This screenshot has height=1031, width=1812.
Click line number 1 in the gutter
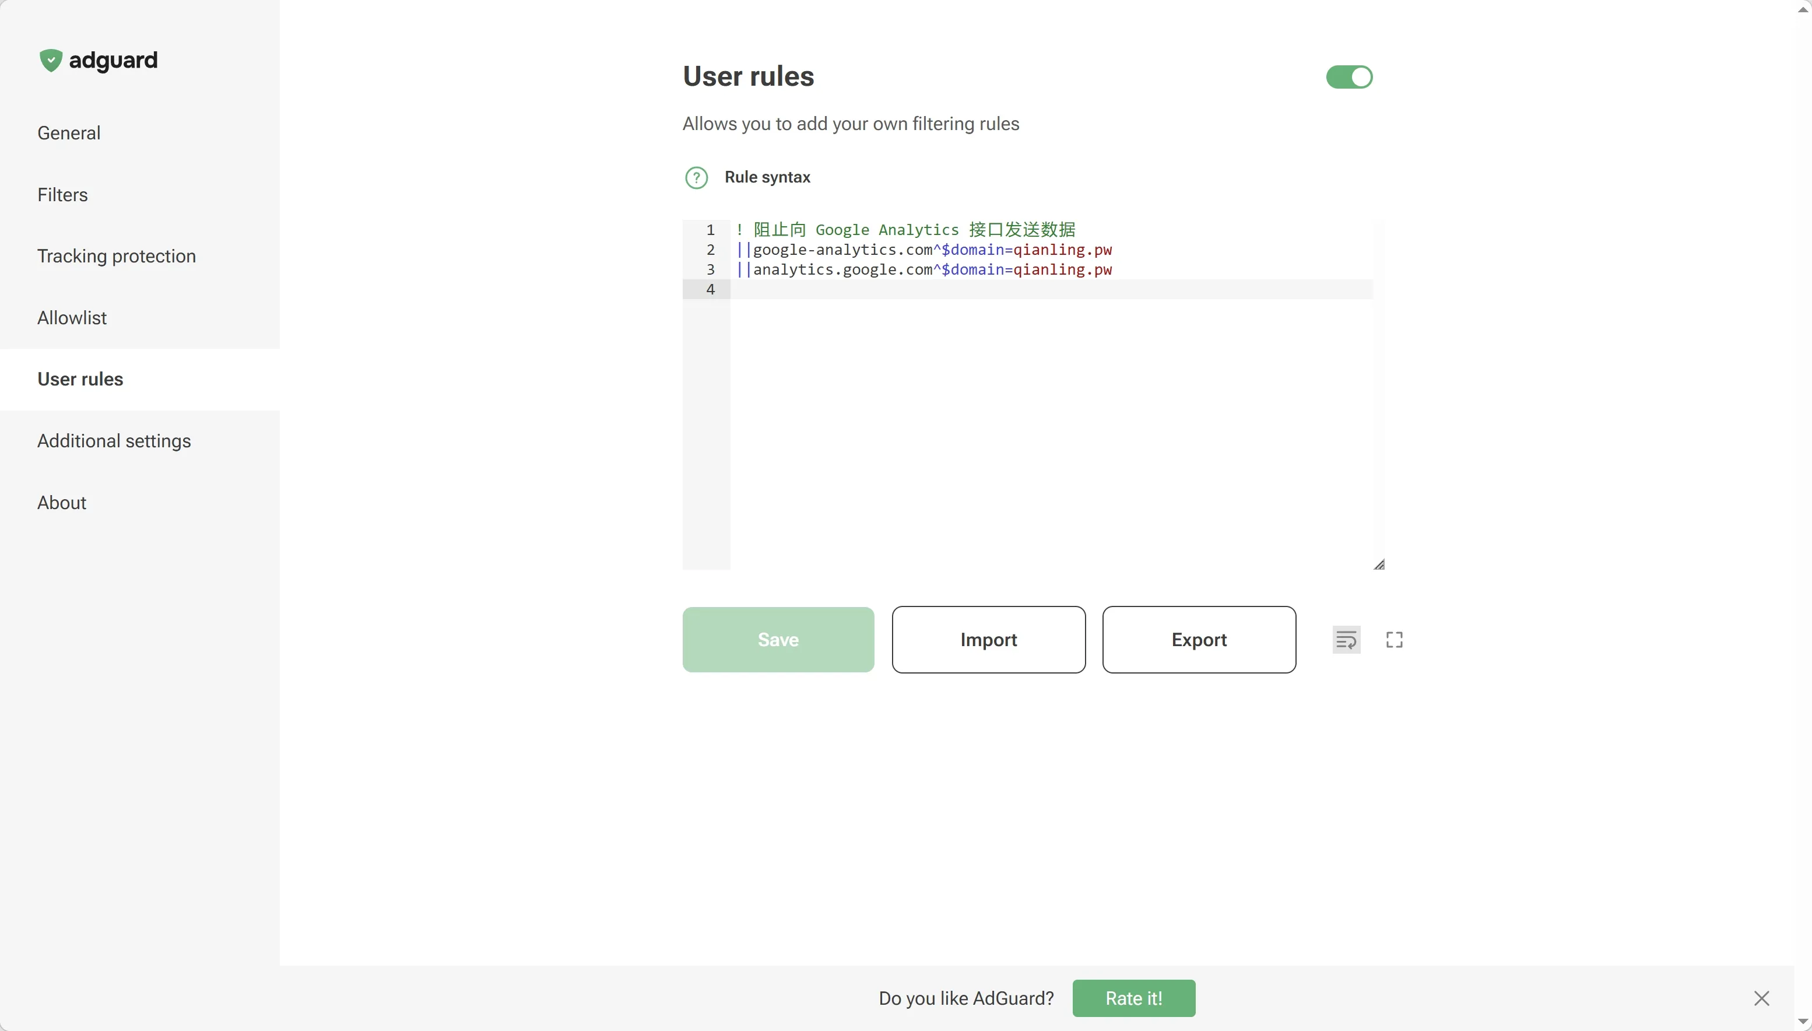(711, 230)
